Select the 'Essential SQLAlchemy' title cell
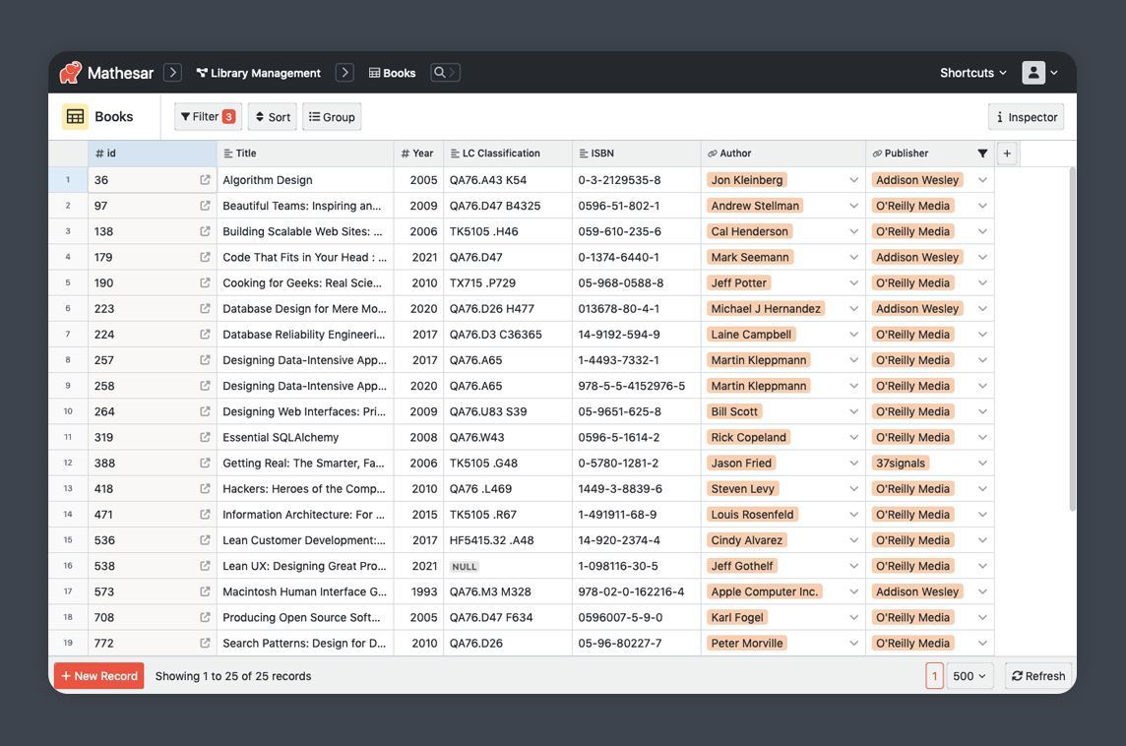Viewport: 1126px width, 746px height. pyautogui.click(x=305, y=437)
